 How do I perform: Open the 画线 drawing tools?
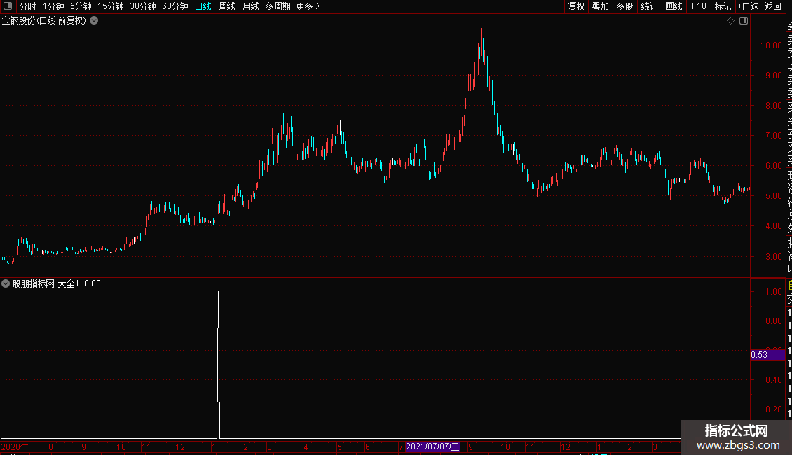pyautogui.click(x=674, y=6)
